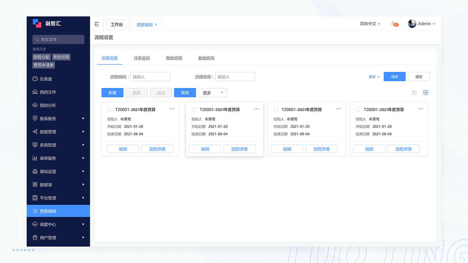Select the radio circle on the fourth card
This screenshot has height=263, width=468.
[x=358, y=110]
